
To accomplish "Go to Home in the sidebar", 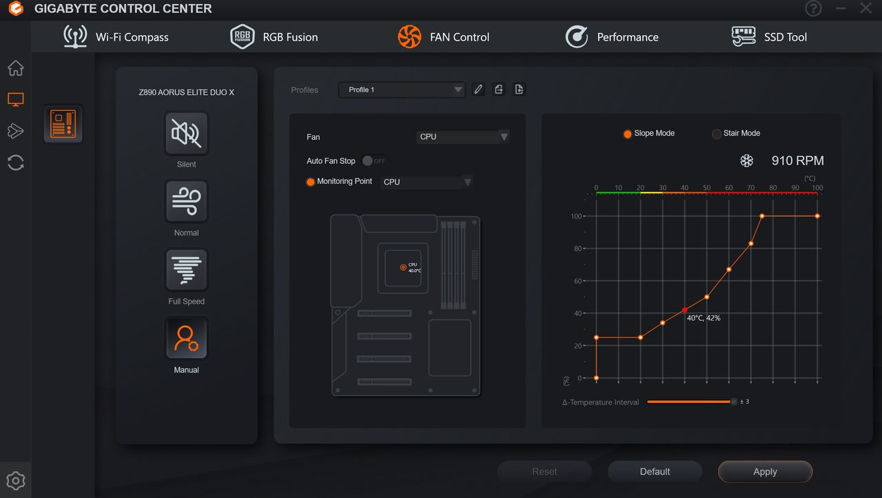I will (x=15, y=68).
